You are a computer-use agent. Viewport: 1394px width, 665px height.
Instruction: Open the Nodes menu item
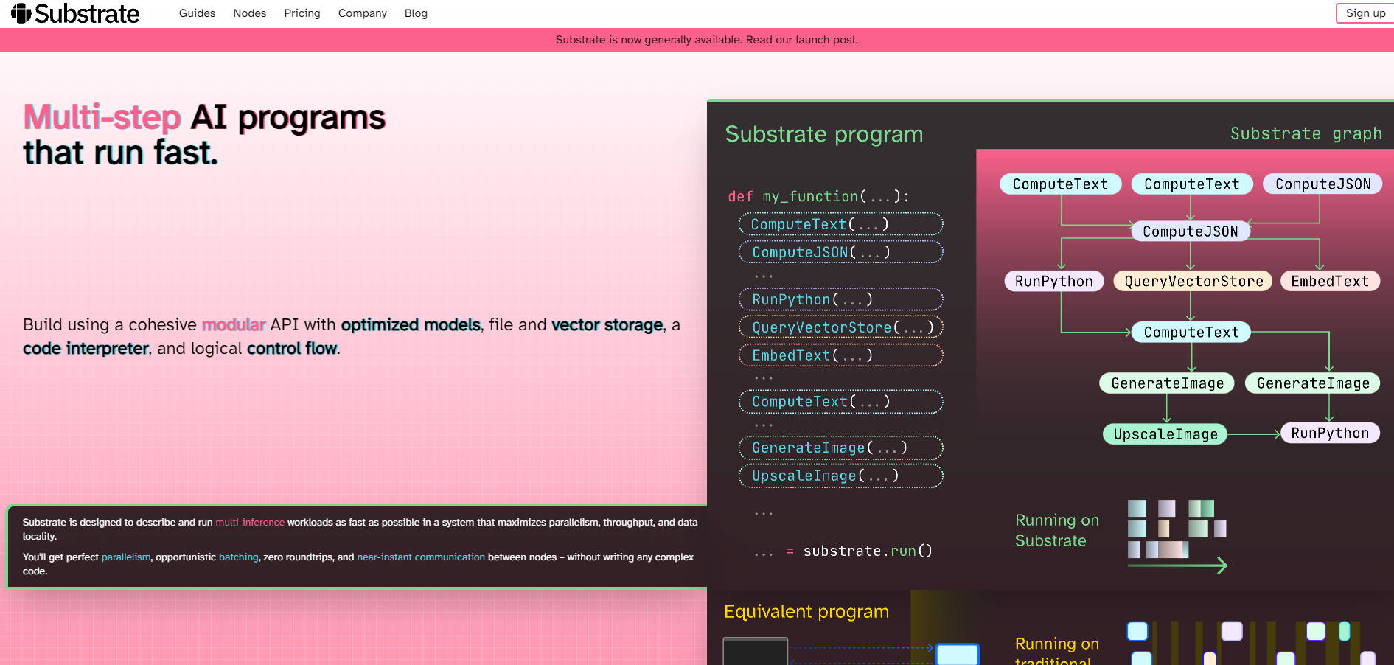[249, 13]
